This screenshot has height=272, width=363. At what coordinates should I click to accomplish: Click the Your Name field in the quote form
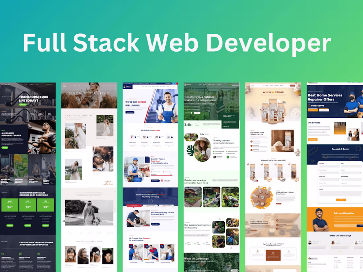[x=329, y=166]
